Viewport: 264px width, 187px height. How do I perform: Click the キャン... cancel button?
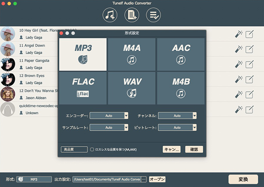[172, 149]
